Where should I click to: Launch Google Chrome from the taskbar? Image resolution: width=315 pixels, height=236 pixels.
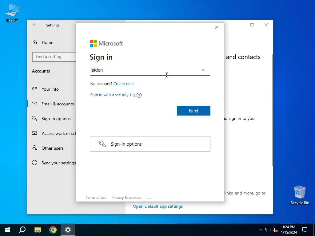click(53, 230)
